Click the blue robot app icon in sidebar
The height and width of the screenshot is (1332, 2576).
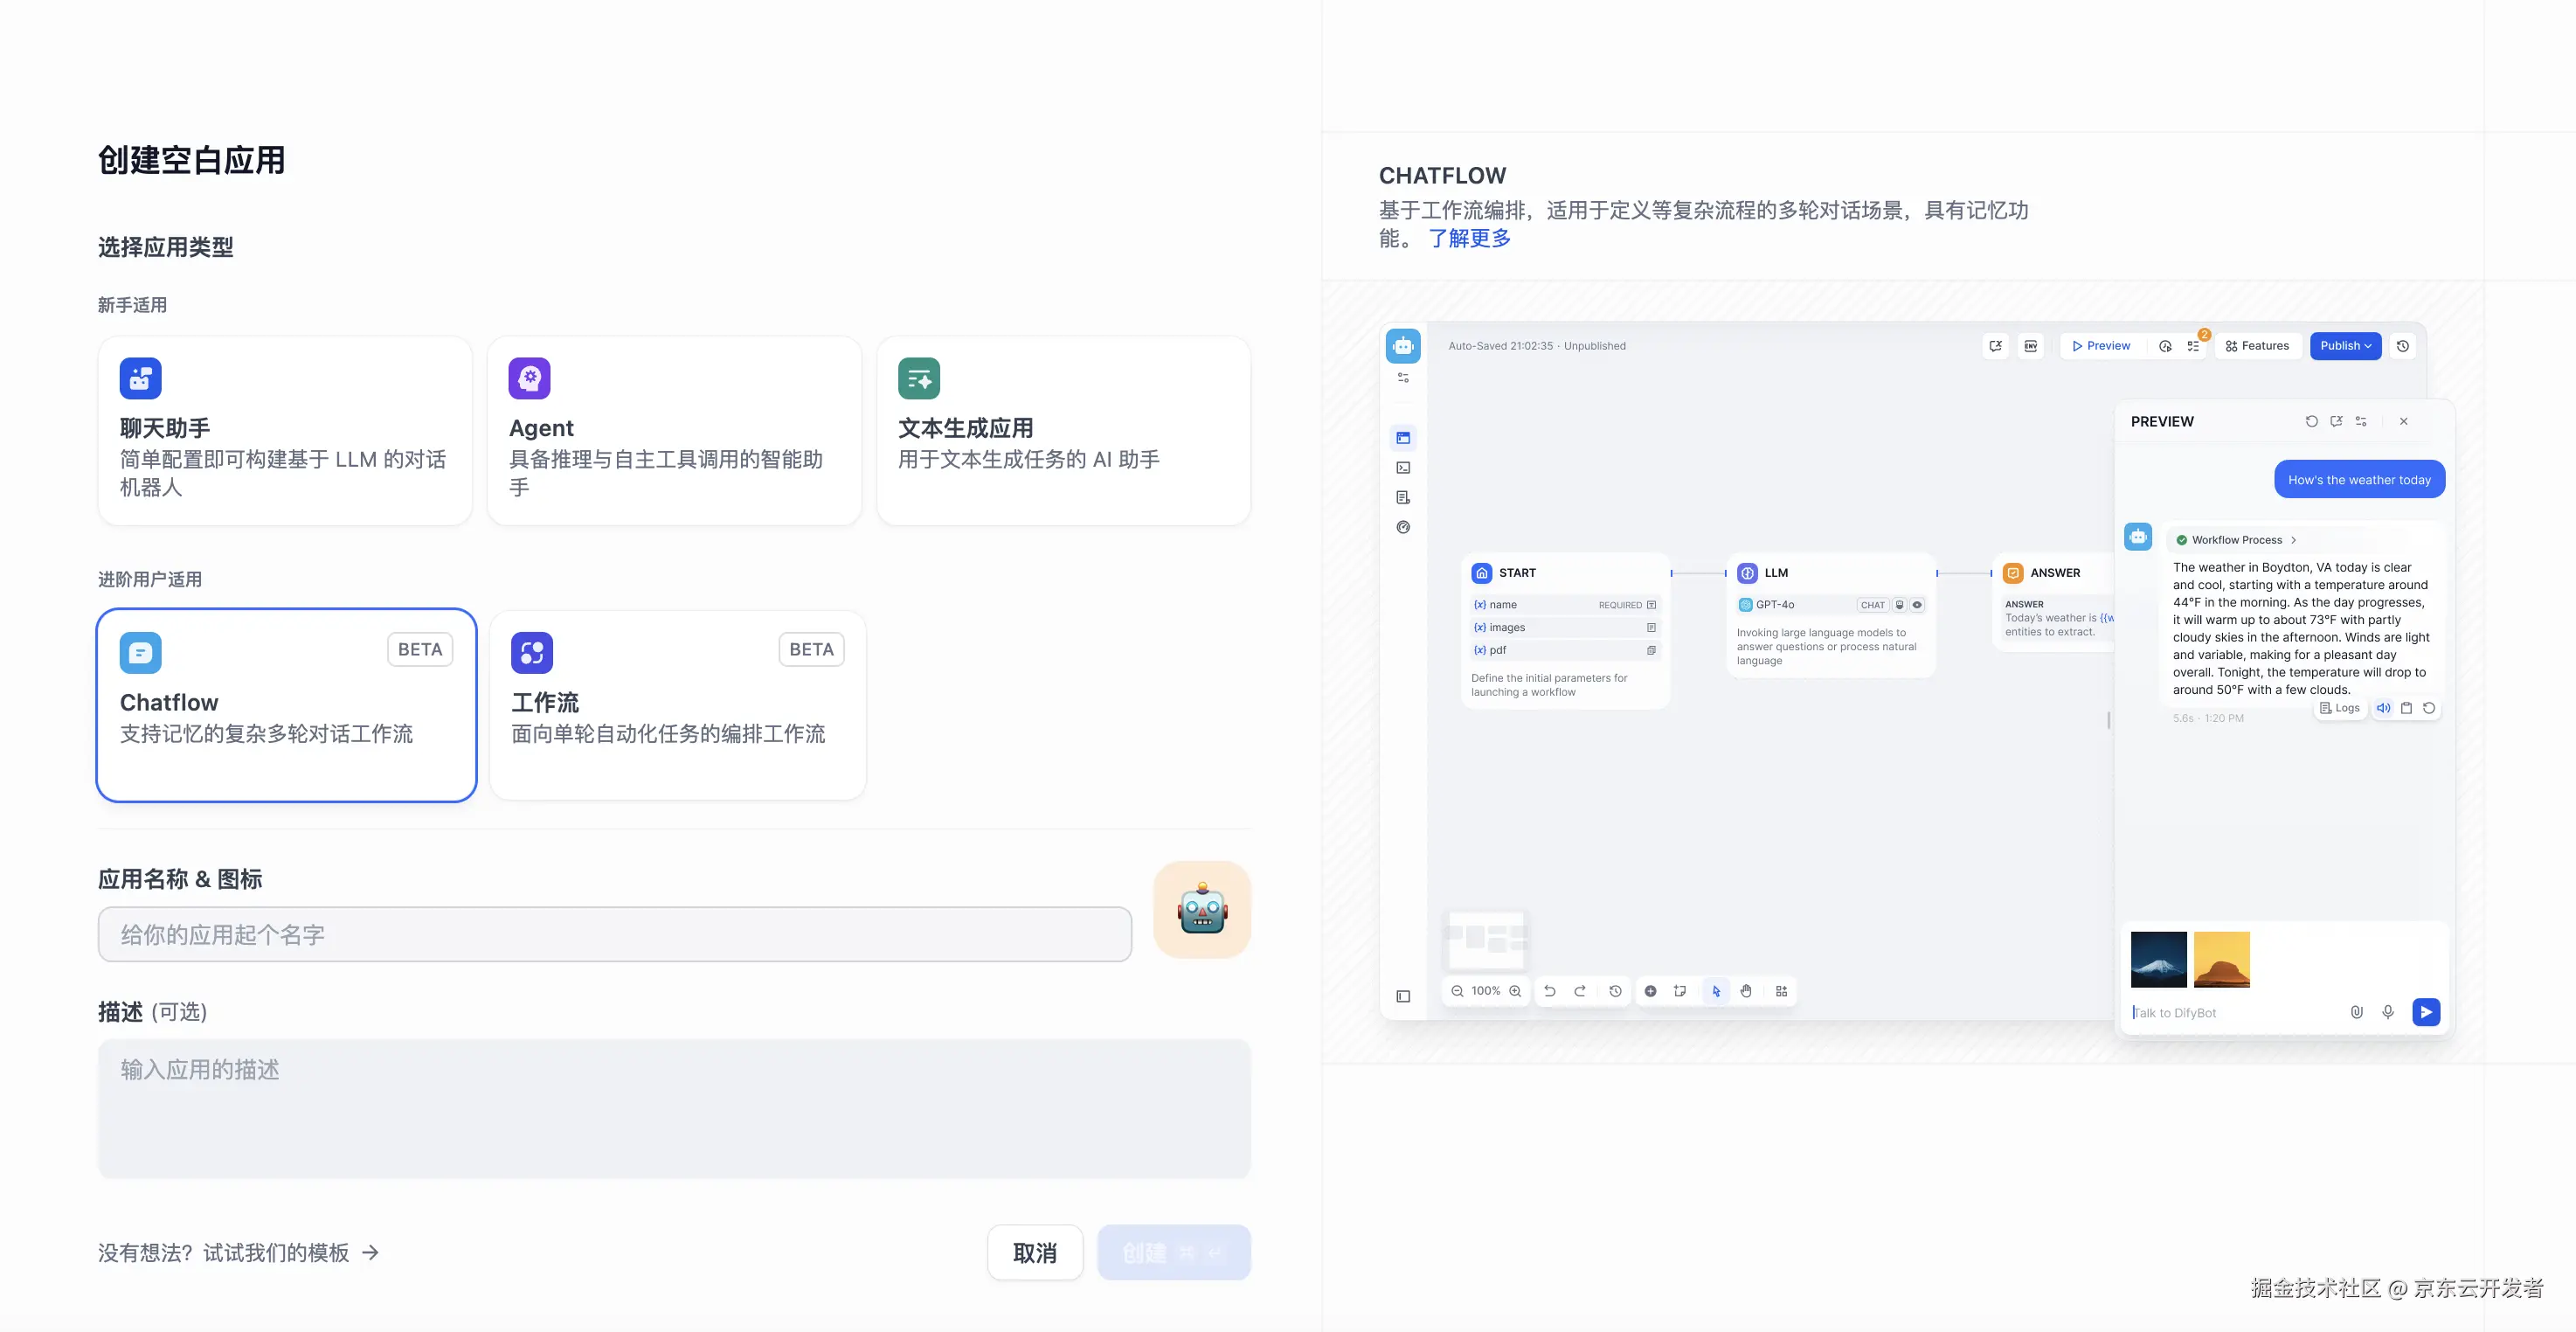tap(1403, 346)
